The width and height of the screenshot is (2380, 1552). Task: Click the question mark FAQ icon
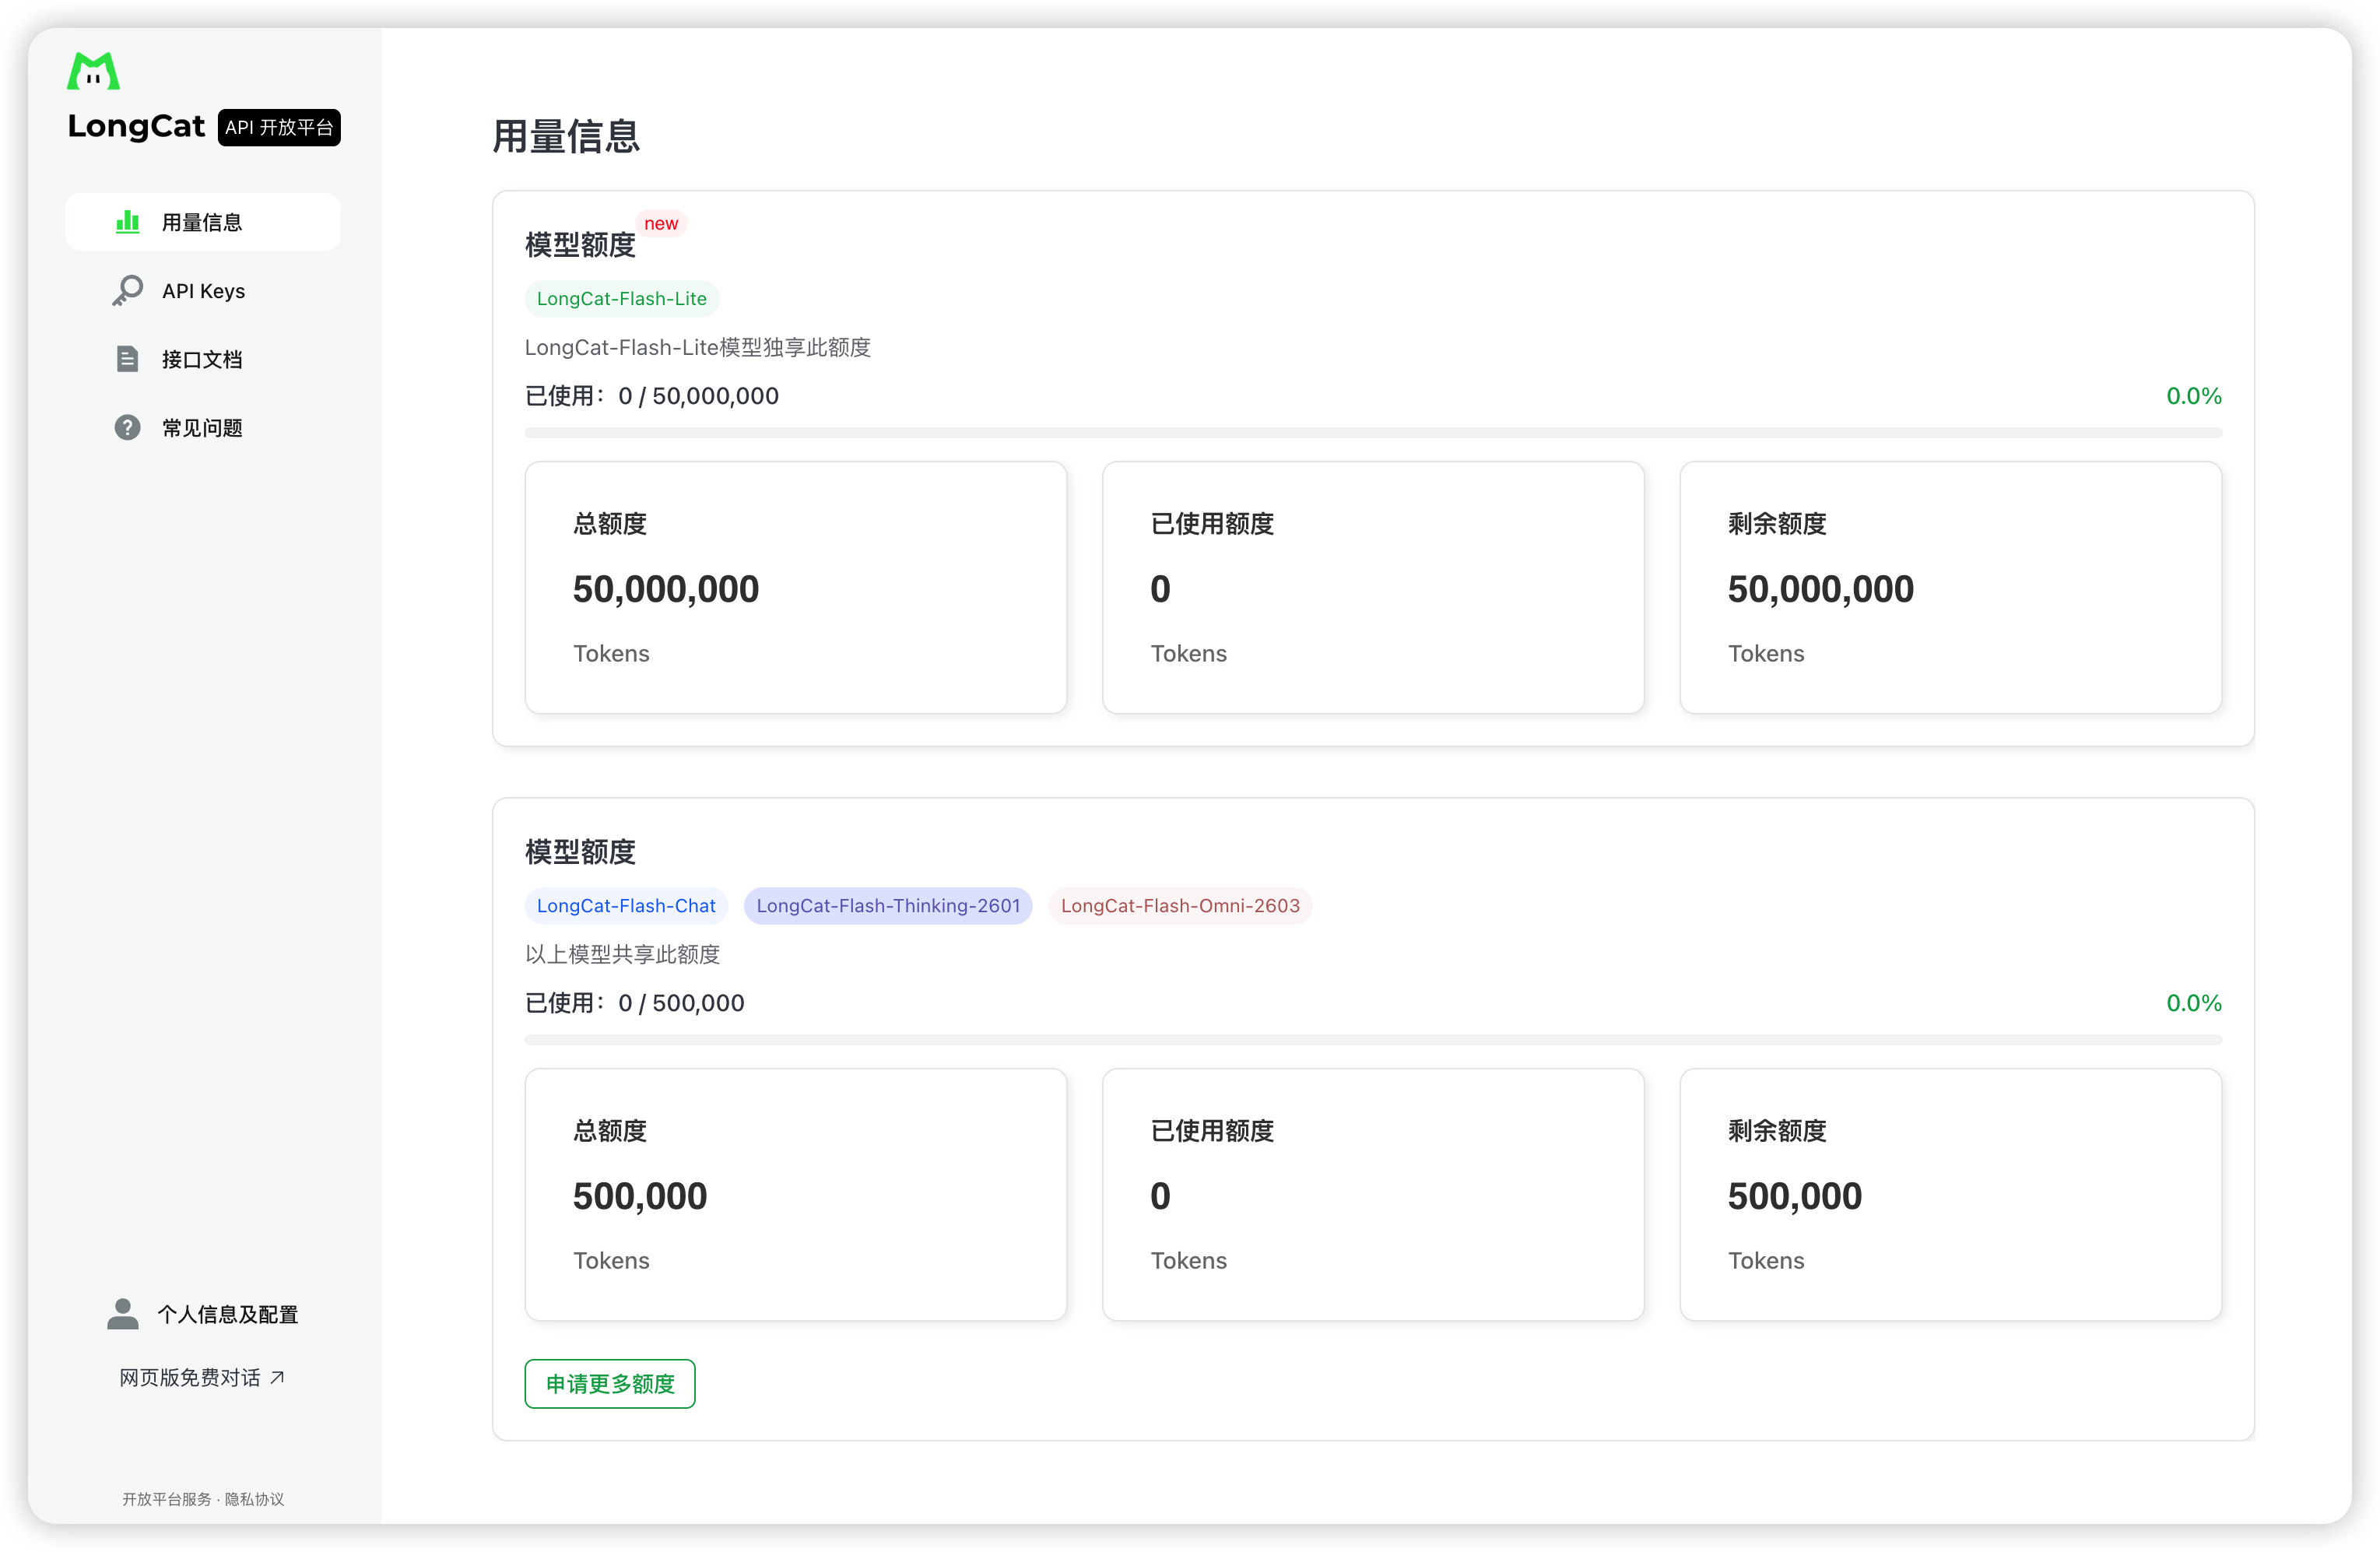click(127, 428)
